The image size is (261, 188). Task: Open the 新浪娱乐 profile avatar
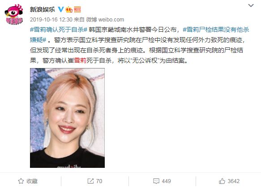pyautogui.click(x=14, y=14)
